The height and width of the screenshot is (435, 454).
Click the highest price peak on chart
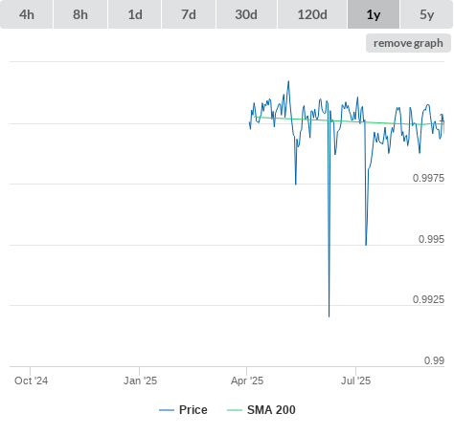coord(288,81)
